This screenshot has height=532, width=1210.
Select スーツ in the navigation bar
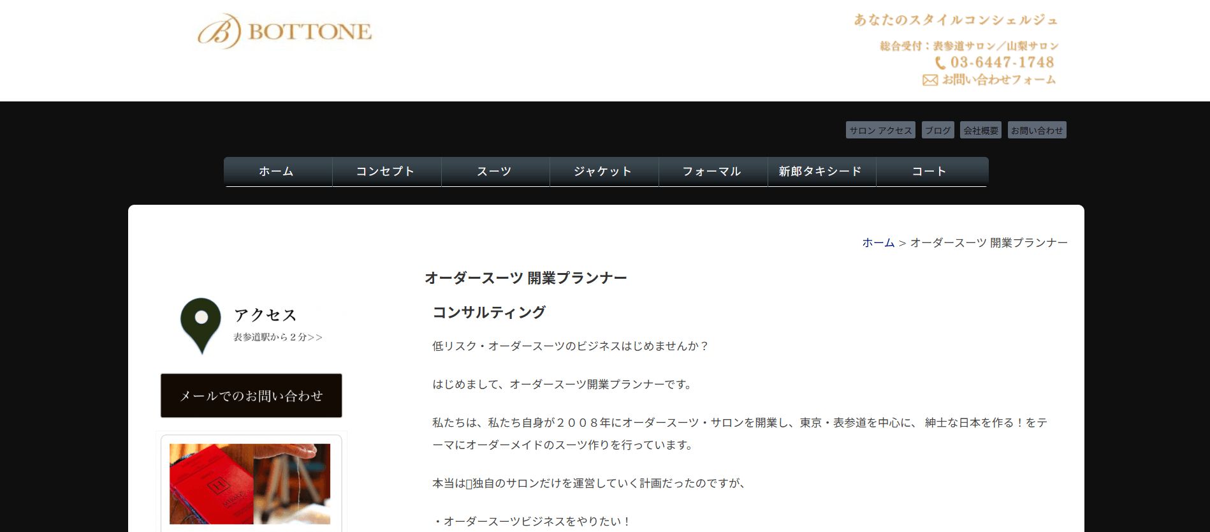495,172
